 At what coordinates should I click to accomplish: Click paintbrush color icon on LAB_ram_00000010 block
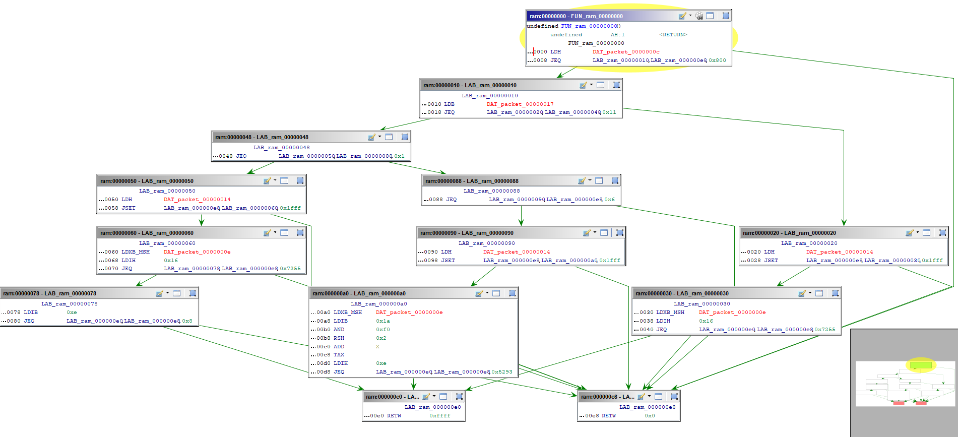tap(583, 85)
